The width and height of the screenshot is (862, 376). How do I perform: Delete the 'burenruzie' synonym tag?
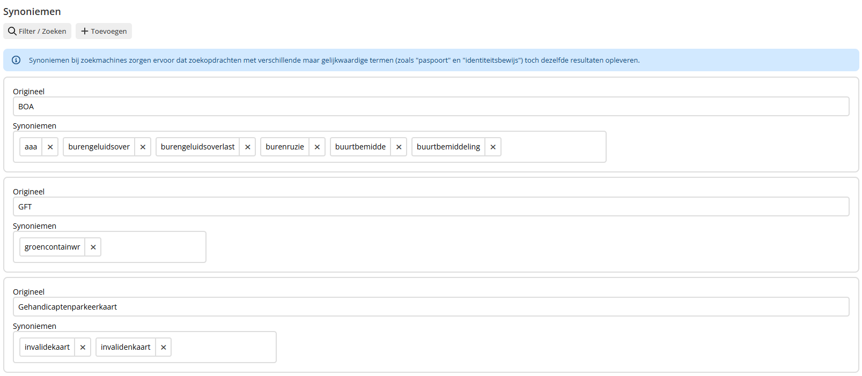point(317,147)
